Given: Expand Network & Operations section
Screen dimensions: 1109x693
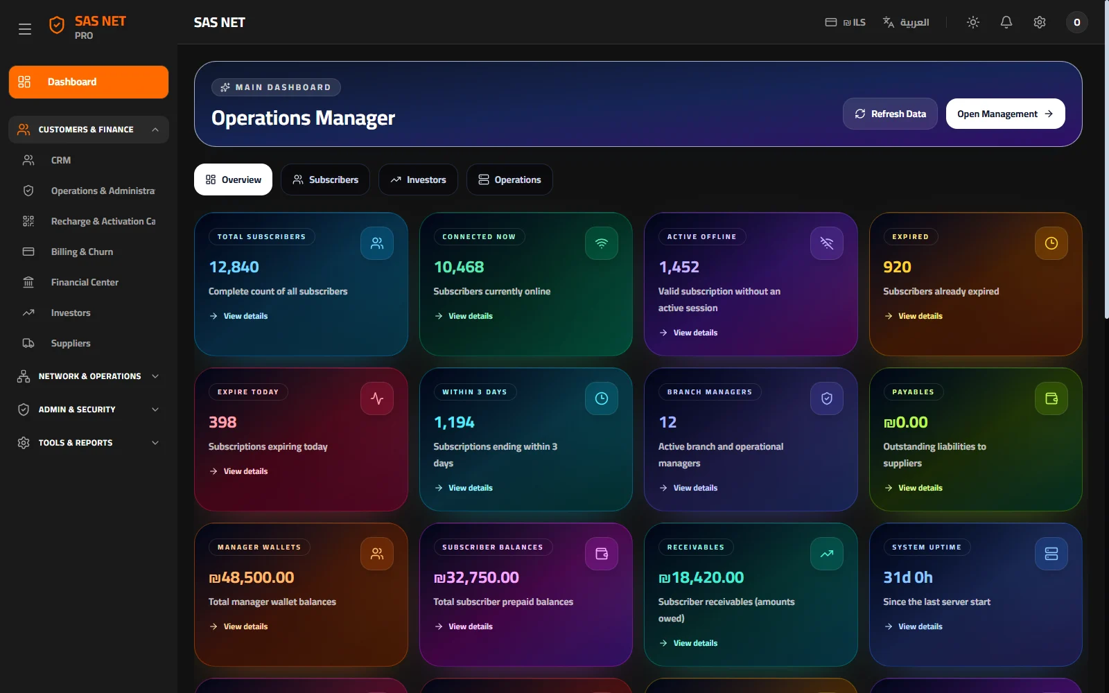Looking at the screenshot, I should [x=89, y=376].
